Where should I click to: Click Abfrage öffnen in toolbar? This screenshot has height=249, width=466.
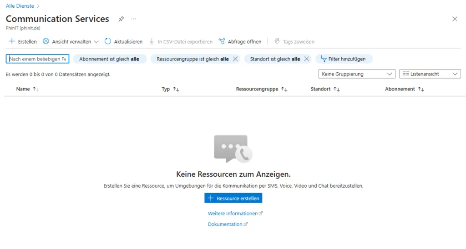pos(240,41)
